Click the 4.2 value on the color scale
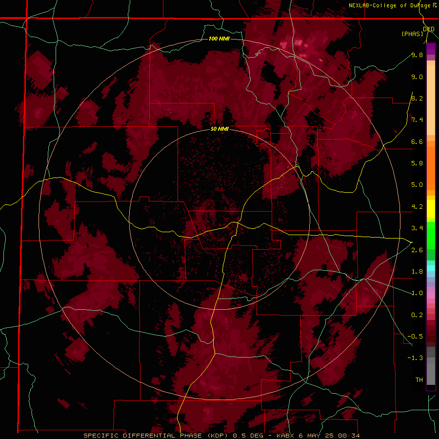Viewport: 439px width, 439px height. pyautogui.click(x=417, y=207)
